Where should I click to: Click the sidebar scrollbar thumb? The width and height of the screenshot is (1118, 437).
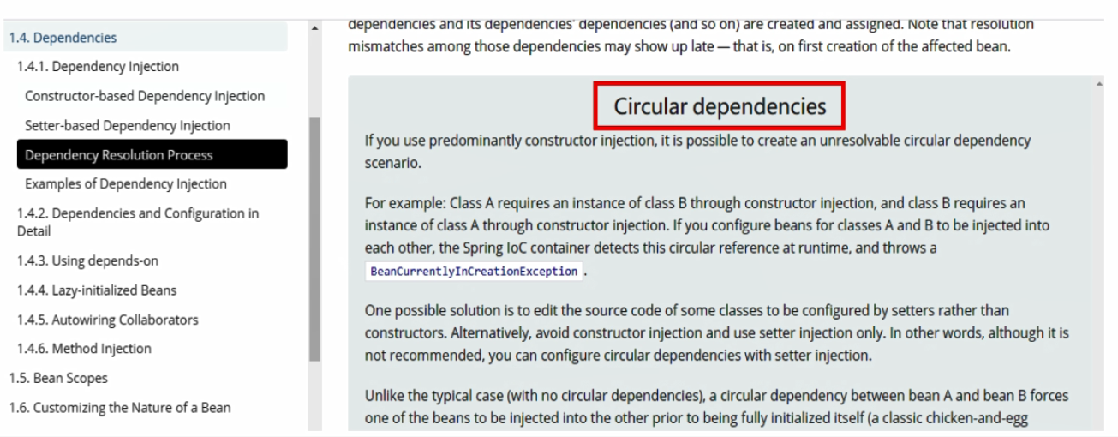[x=314, y=240]
